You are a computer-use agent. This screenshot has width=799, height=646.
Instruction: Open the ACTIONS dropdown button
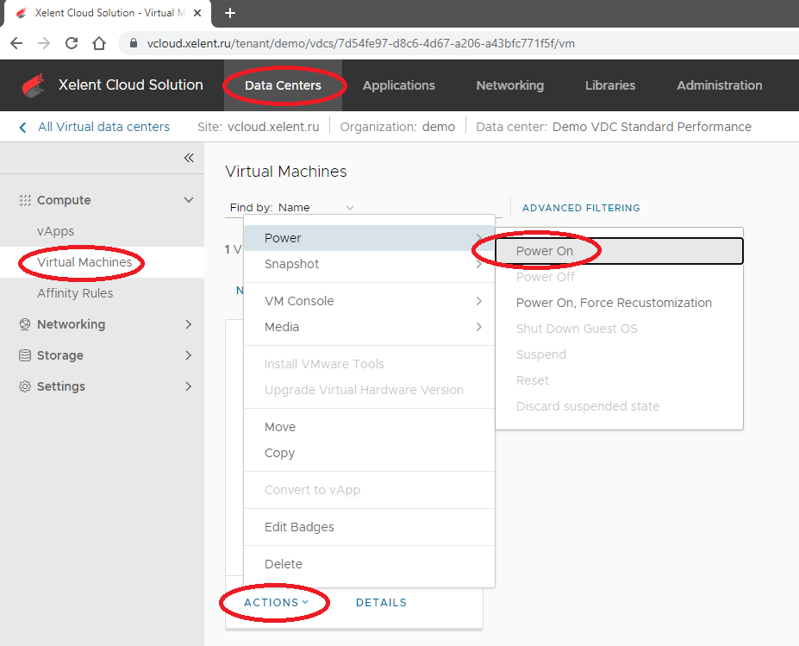pos(276,603)
